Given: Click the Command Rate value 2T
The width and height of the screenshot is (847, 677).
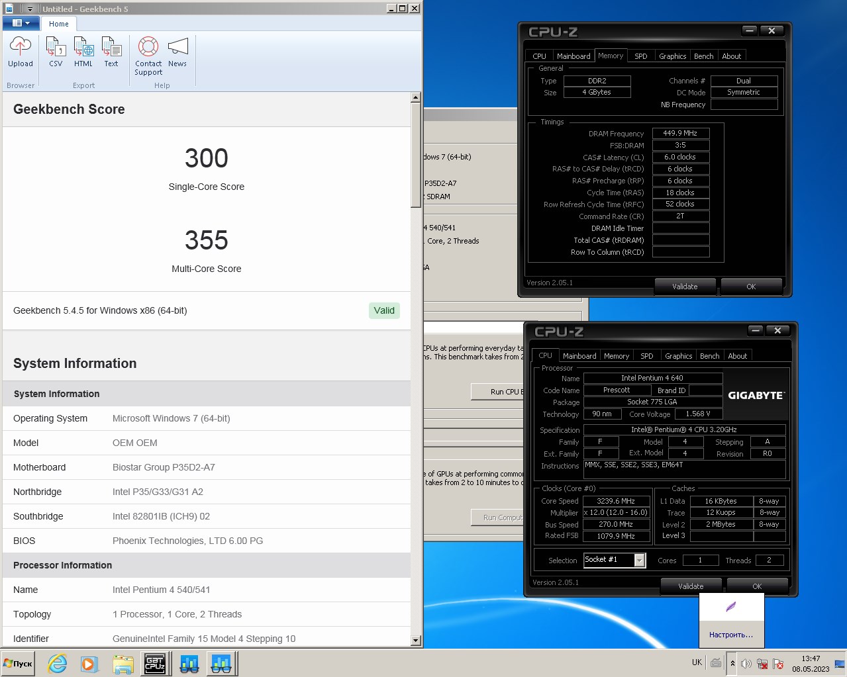Looking at the screenshot, I should pos(681,216).
